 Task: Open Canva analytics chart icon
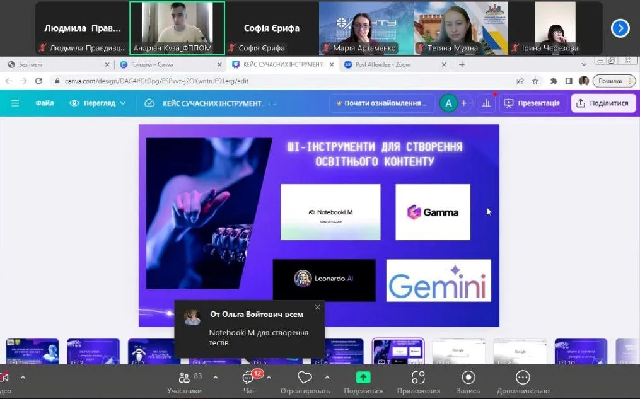486,103
